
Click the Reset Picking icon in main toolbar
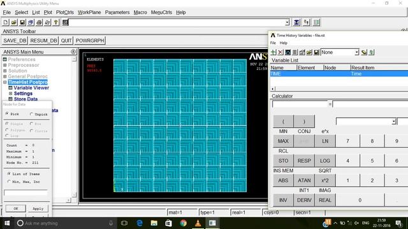tap(306, 22)
